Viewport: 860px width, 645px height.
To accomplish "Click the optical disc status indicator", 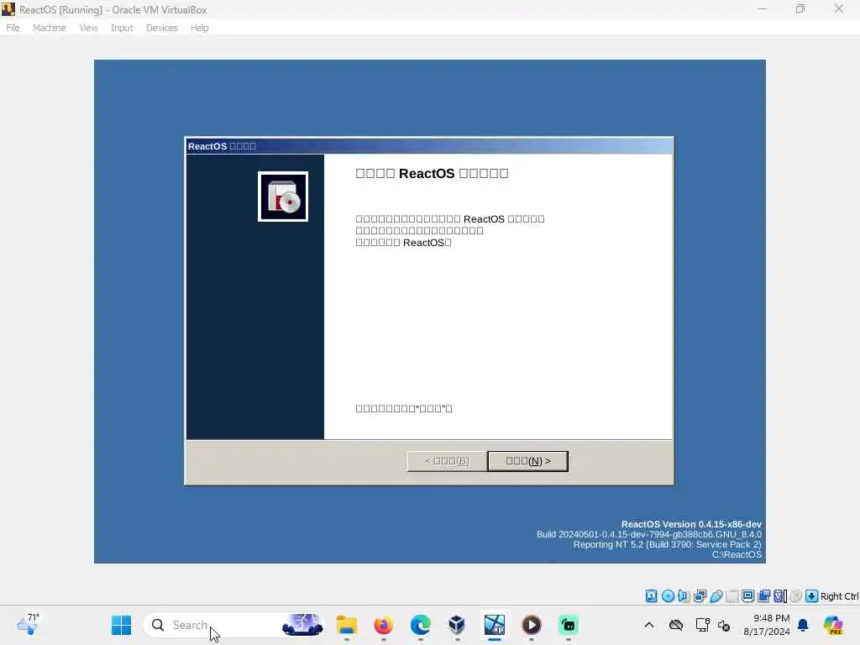I will point(668,596).
